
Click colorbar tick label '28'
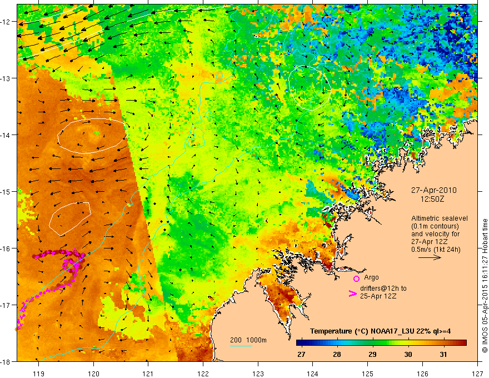point(337,354)
